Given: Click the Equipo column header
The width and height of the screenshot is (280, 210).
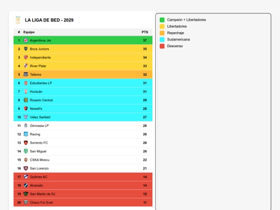Looking at the screenshot, I should click(29, 32).
